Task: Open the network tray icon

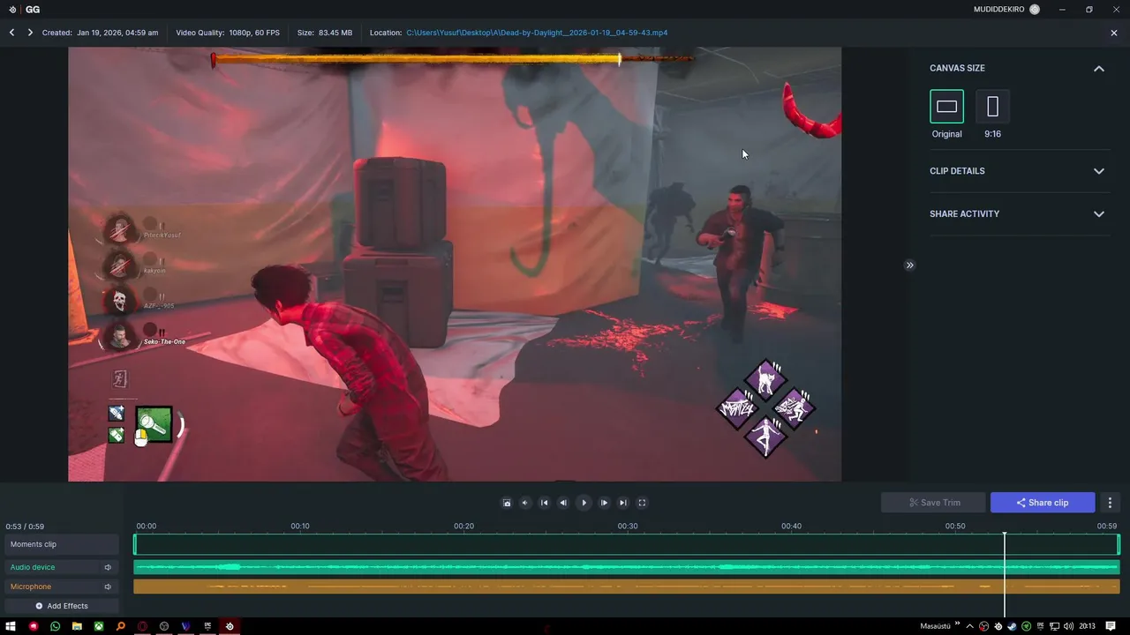Action: [1055, 626]
